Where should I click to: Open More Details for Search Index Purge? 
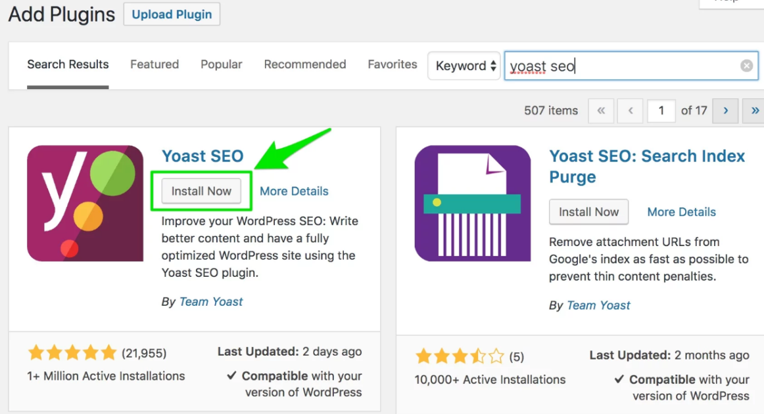[681, 212]
